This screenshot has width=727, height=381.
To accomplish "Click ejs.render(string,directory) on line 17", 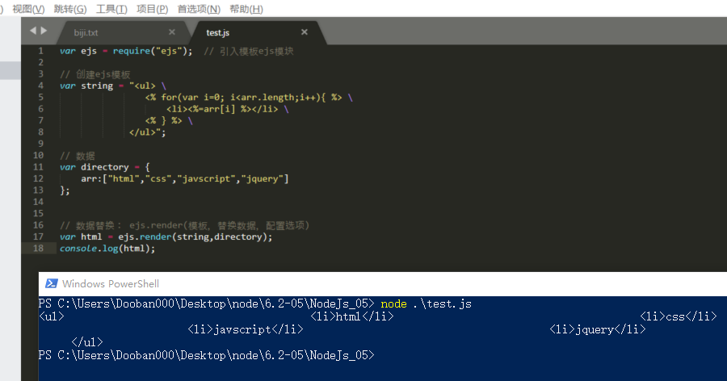I will (192, 237).
